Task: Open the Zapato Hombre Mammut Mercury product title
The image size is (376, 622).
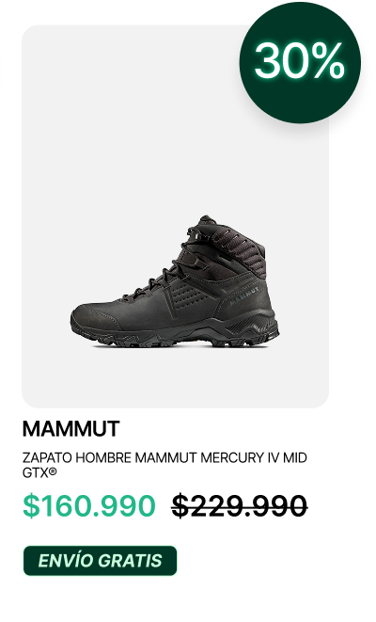Action: tap(164, 465)
